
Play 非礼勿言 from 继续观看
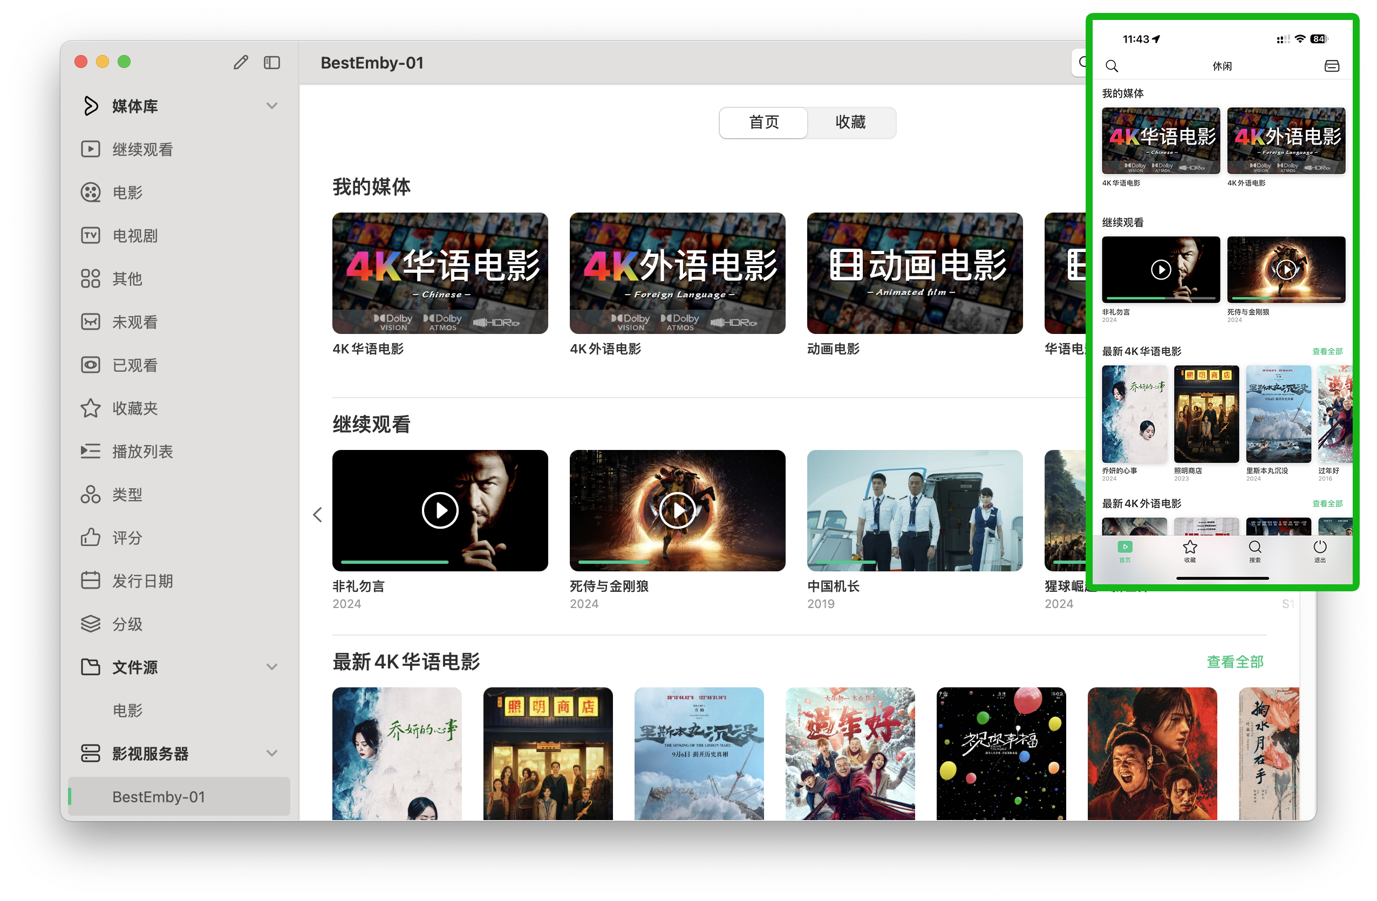440,510
